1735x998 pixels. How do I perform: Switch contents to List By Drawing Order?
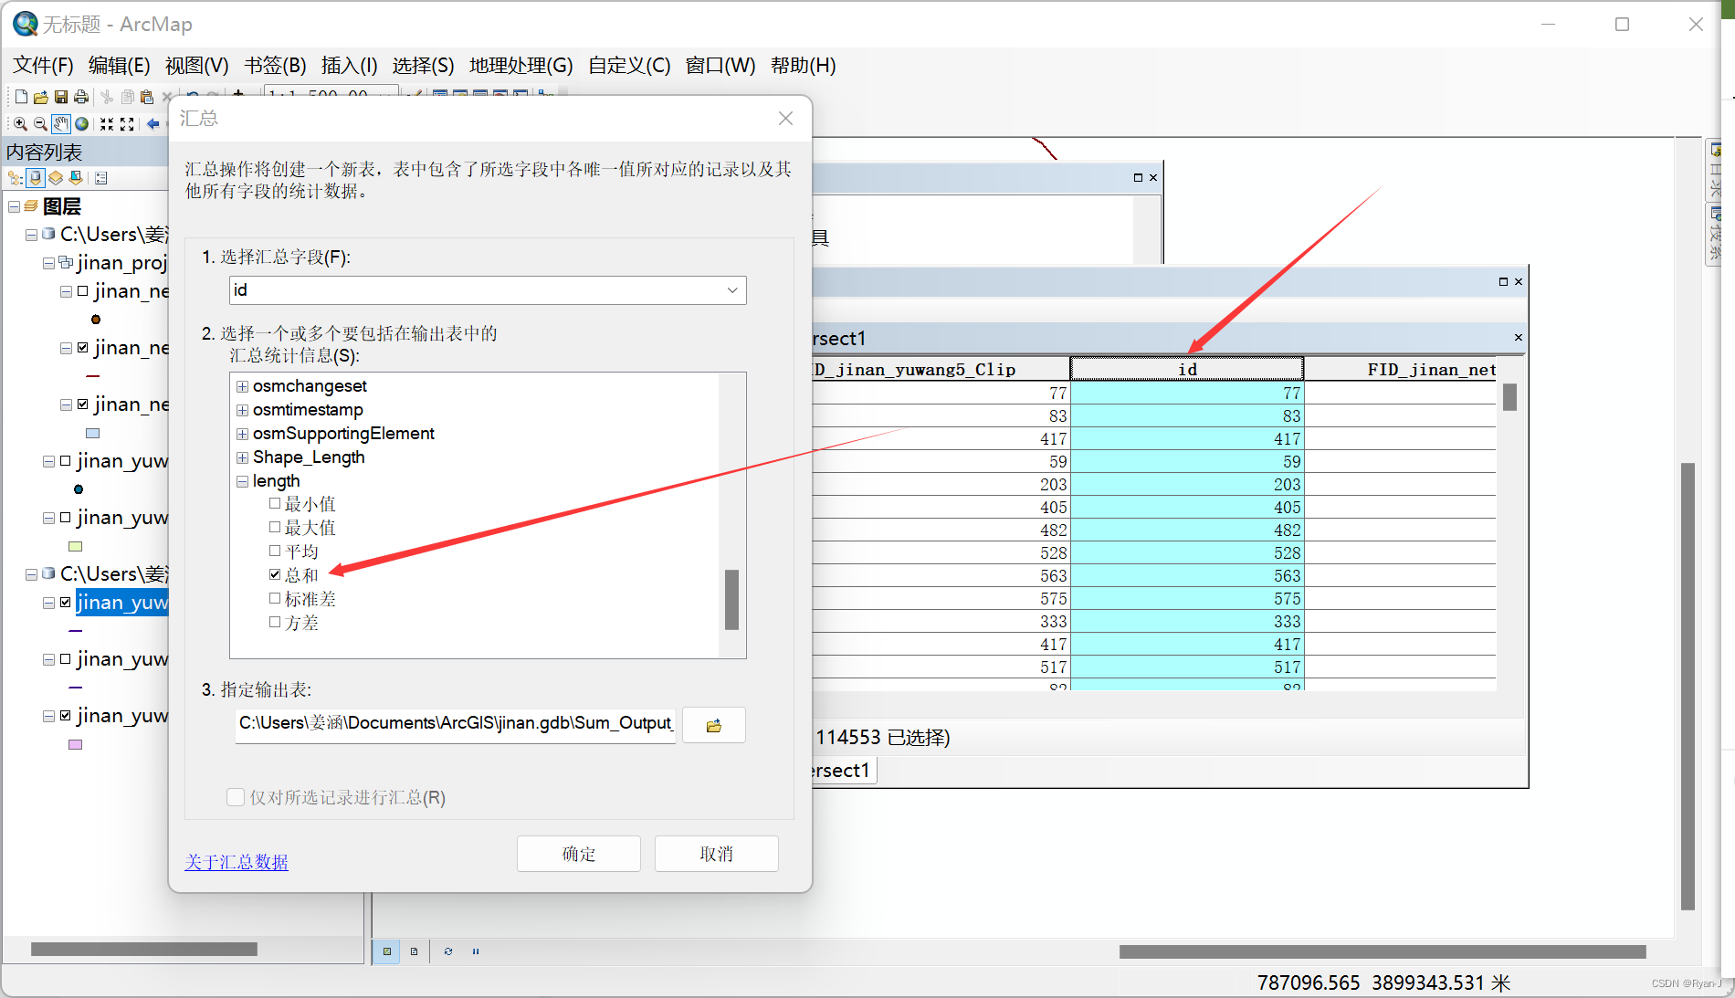16,178
